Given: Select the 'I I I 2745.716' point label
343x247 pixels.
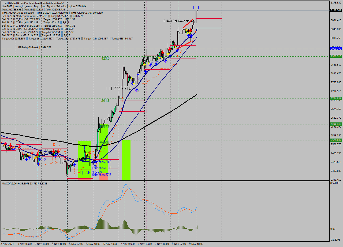Looking at the screenshot, I should (119, 88).
